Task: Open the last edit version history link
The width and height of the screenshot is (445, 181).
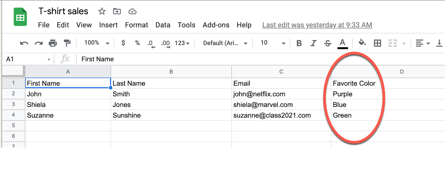Action: 317,25
